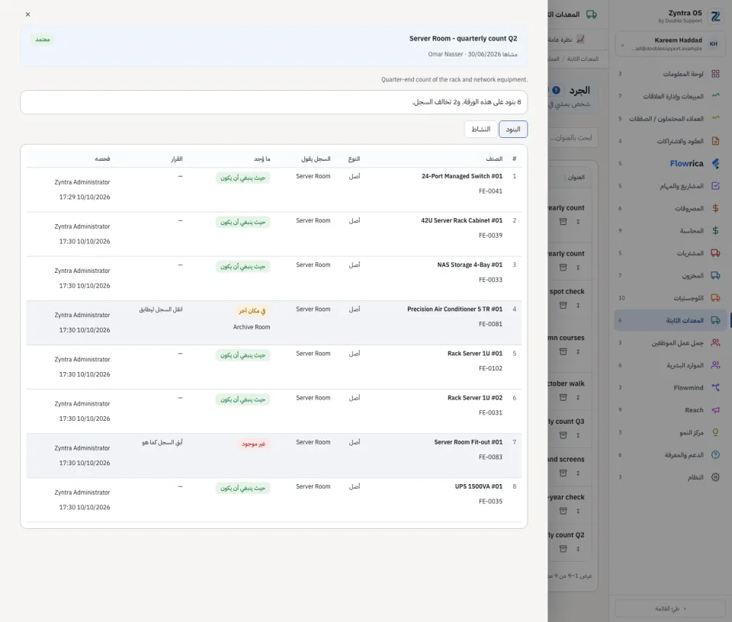Click the الموارد البشرية user icon

(x=715, y=365)
